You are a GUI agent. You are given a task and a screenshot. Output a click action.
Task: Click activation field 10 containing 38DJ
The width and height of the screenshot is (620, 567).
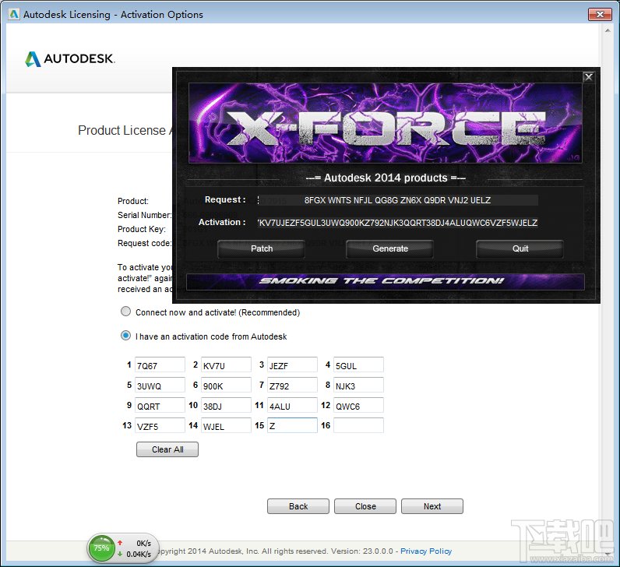coord(226,405)
